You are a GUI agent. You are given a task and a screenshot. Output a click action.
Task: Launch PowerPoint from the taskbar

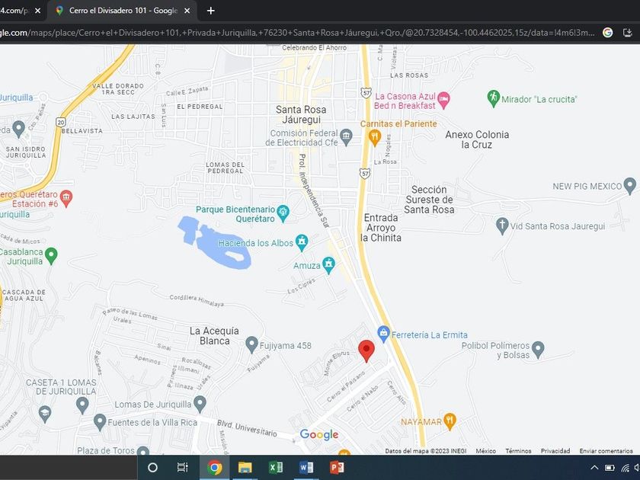(337, 467)
